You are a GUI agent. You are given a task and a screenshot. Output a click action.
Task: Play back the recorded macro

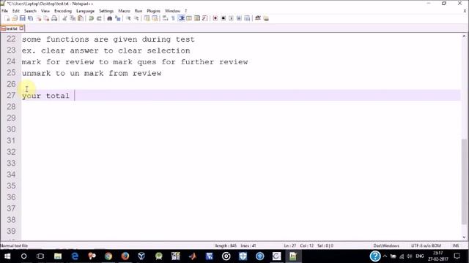tap(232, 18)
